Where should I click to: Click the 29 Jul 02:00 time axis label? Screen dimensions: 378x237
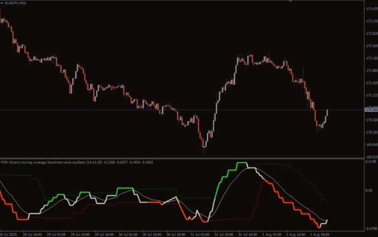(x=56, y=234)
